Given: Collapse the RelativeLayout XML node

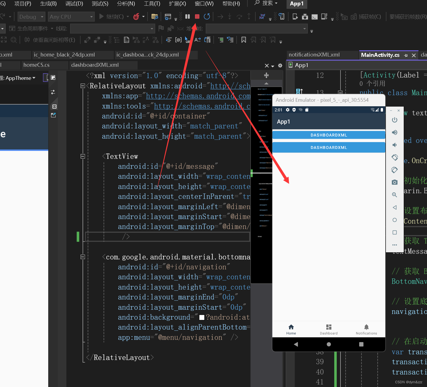Looking at the screenshot, I should click(83, 86).
